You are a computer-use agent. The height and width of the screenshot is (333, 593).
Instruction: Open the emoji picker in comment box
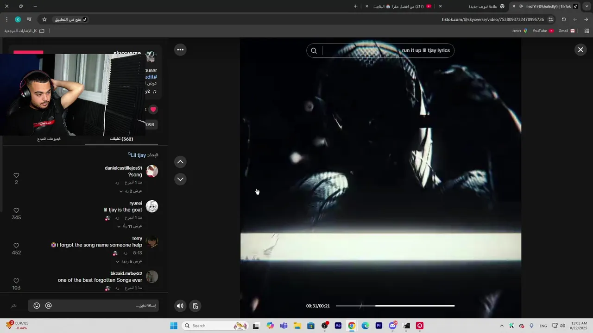pos(37,306)
